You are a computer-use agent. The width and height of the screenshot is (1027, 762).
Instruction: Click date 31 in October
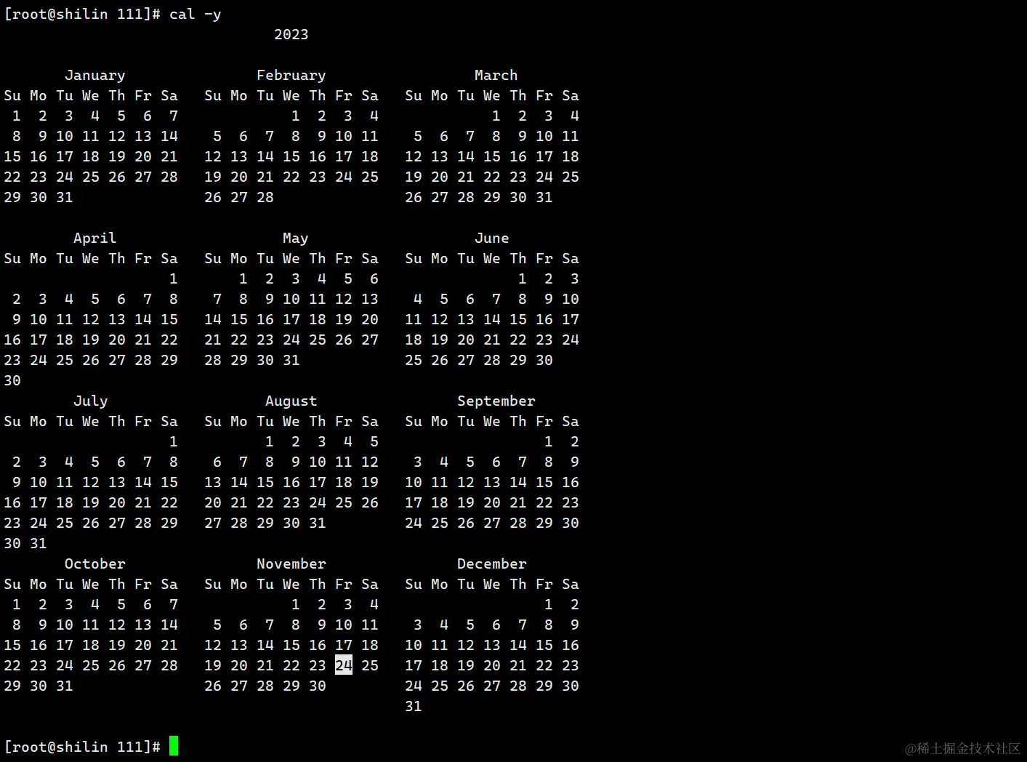point(65,686)
